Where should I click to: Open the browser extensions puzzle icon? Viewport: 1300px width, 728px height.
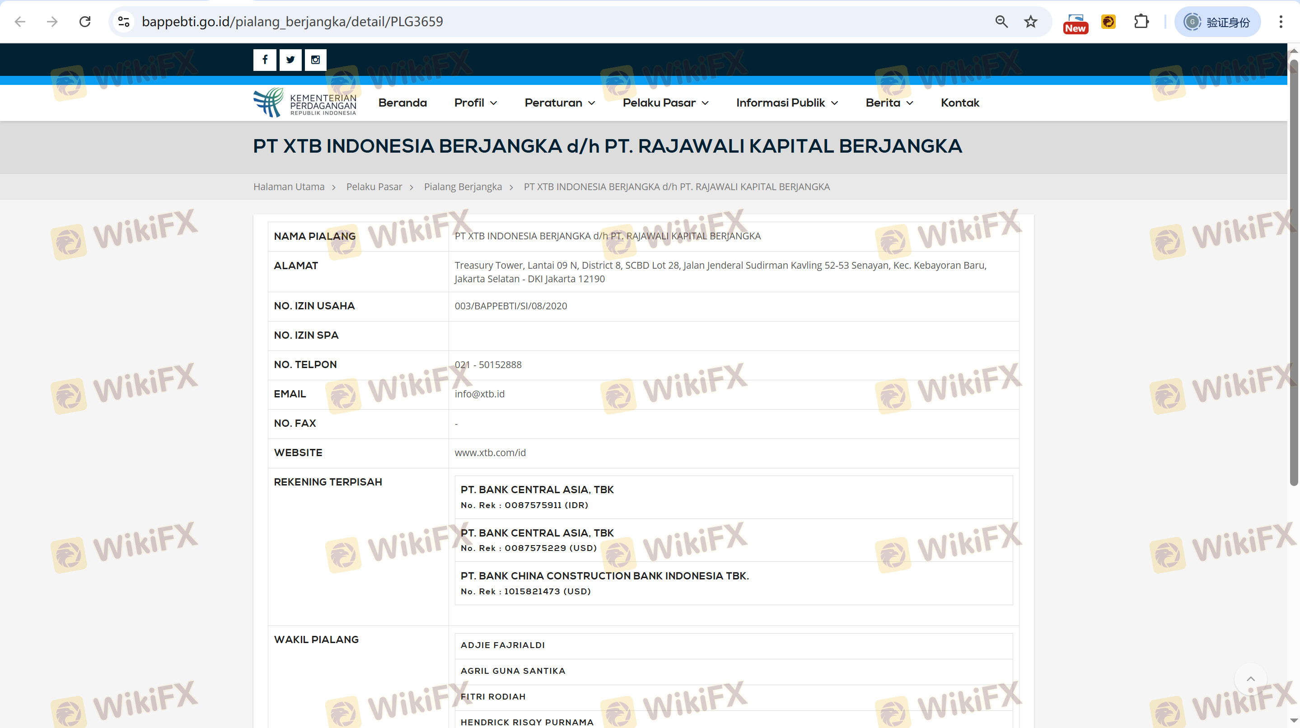(x=1141, y=22)
